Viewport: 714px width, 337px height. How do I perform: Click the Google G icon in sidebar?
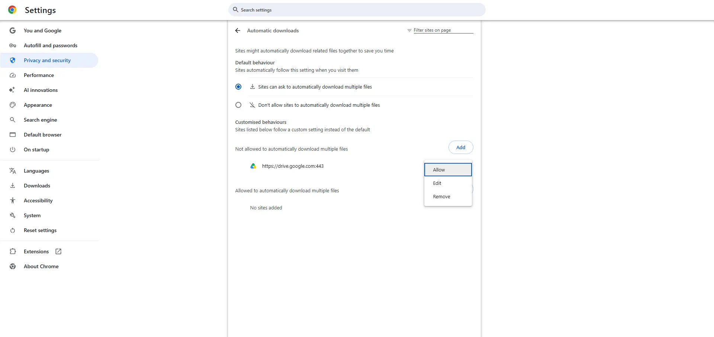click(x=13, y=31)
